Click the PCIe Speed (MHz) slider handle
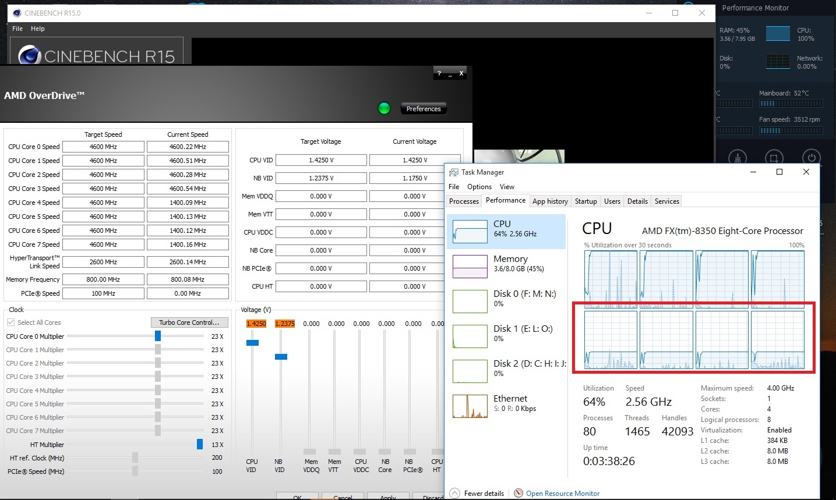 coord(135,471)
